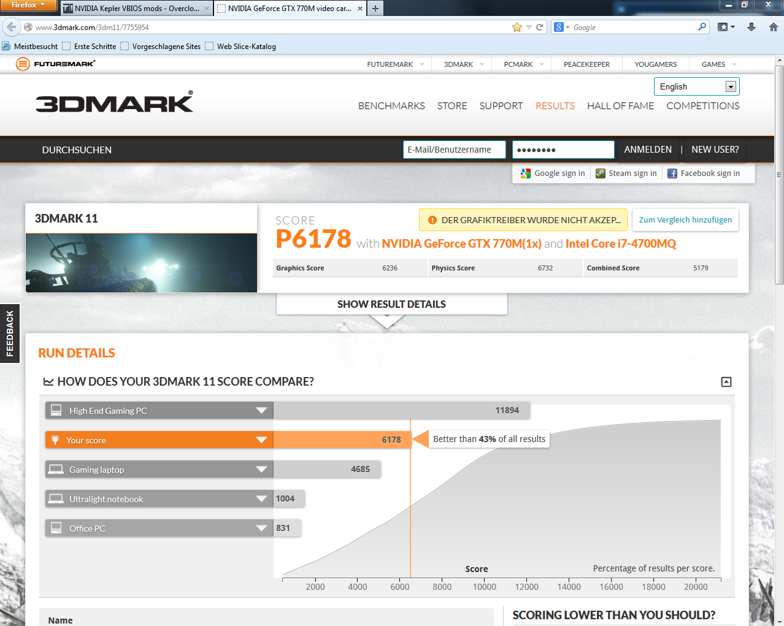This screenshot has height=626, width=784.
Task: Open the Erste Schritte bookmark
Action: click(89, 46)
